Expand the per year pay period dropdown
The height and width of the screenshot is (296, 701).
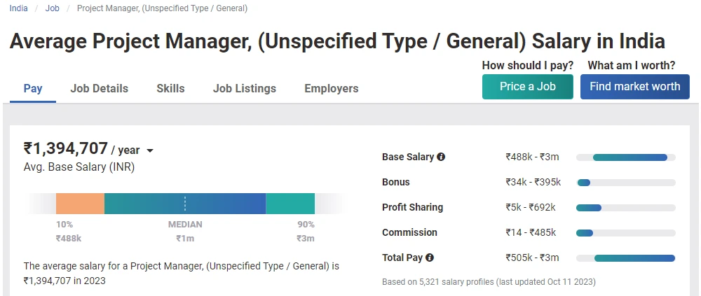click(x=150, y=151)
